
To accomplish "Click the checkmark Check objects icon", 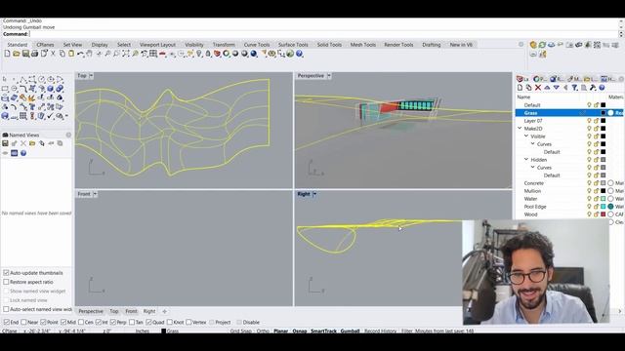I will [50, 115].
